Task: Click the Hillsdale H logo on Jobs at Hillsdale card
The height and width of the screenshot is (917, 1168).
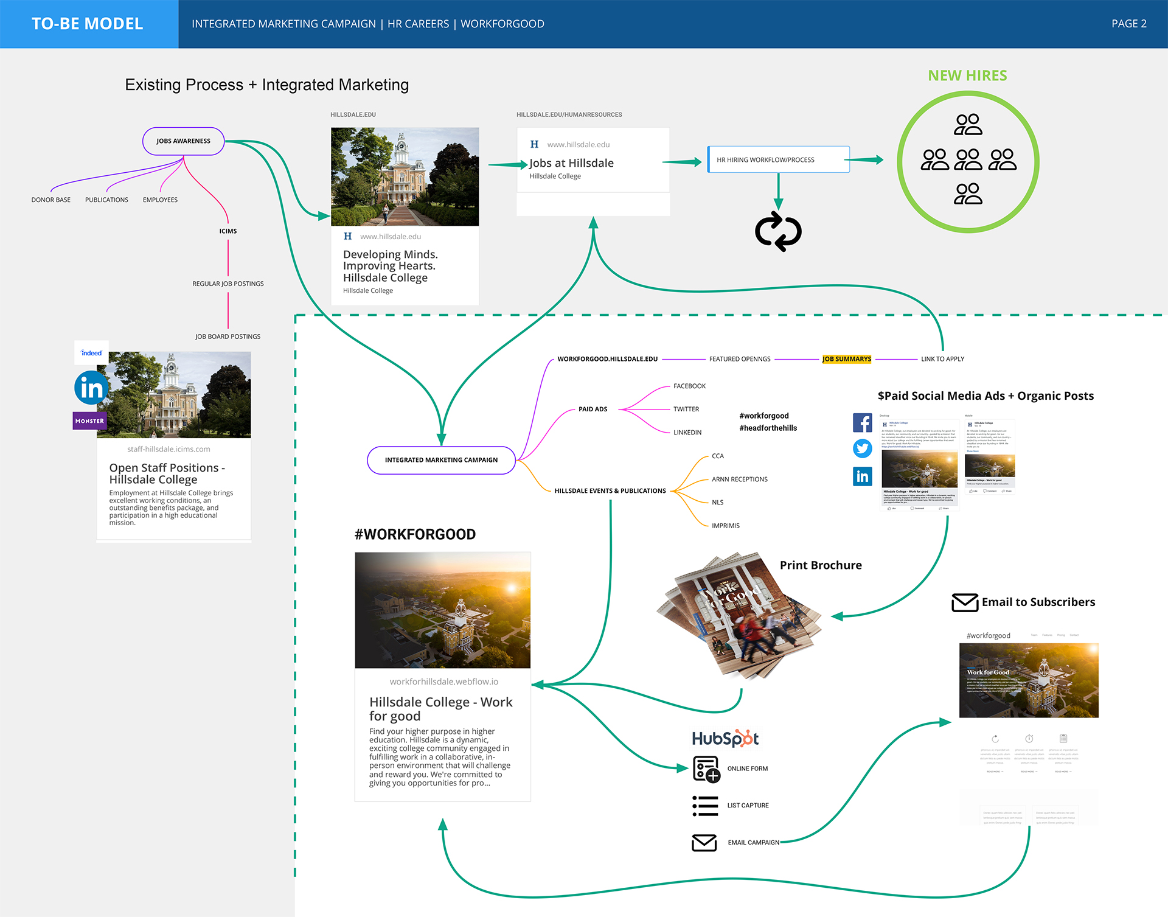Action: pyautogui.click(x=534, y=144)
